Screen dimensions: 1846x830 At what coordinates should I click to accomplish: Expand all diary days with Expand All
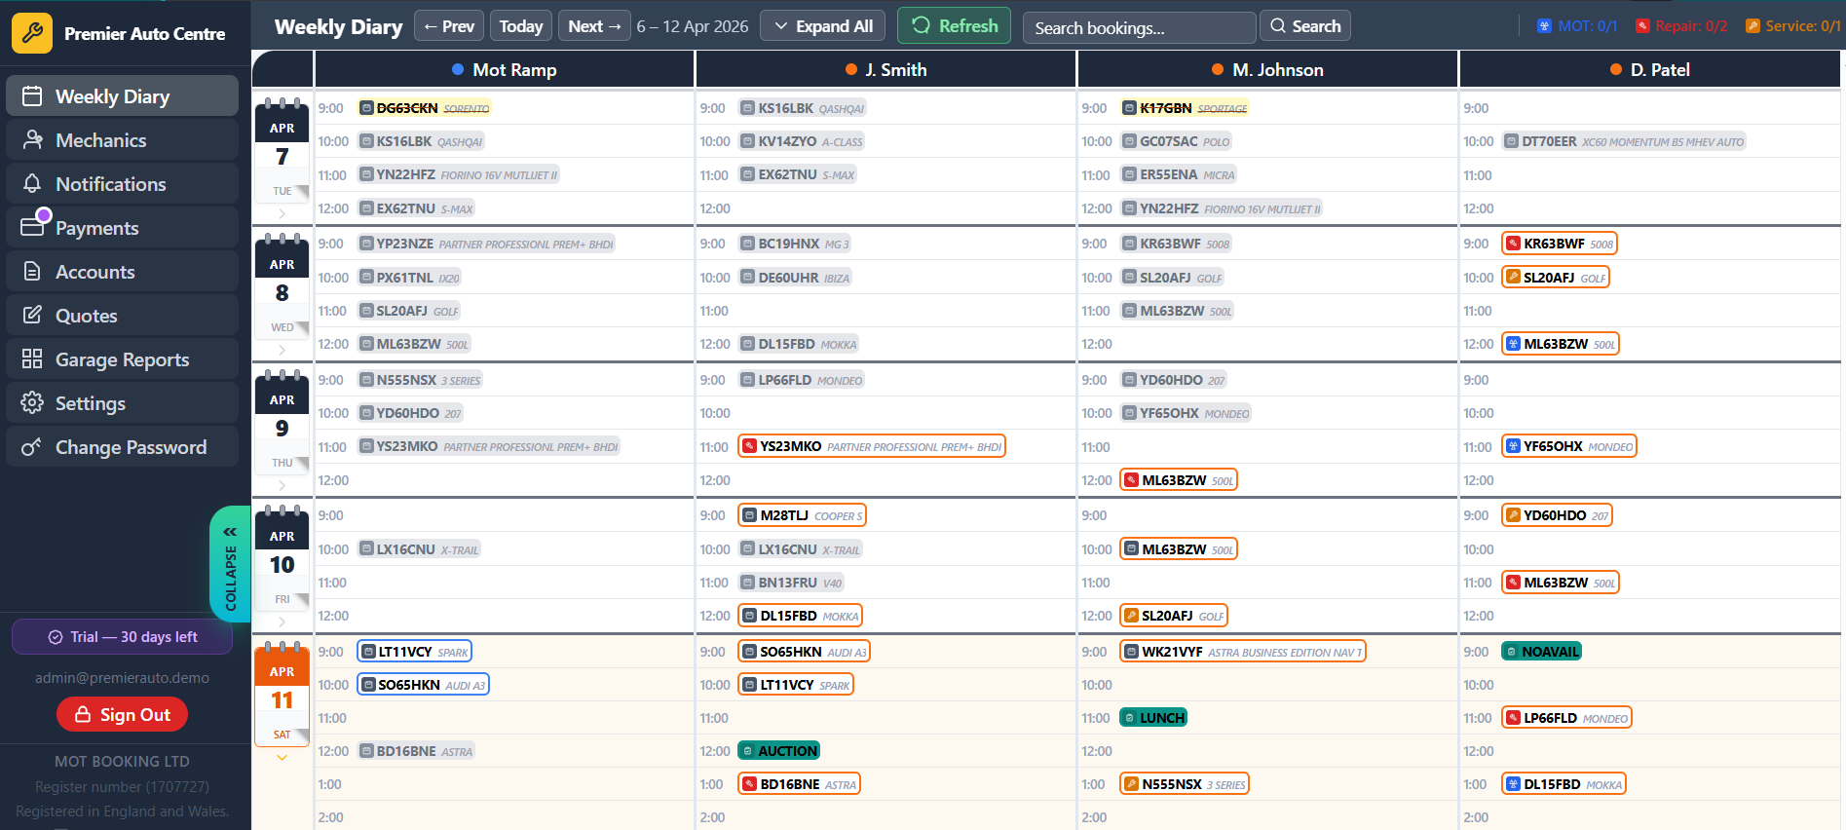[x=822, y=26]
